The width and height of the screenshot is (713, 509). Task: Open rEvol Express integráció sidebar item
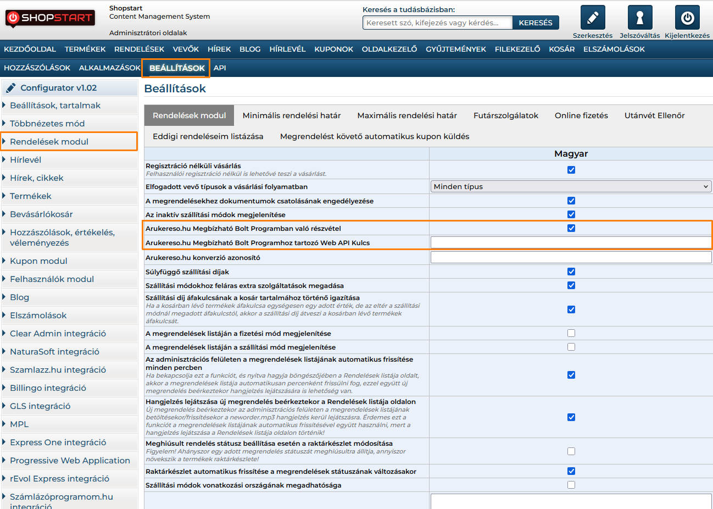coord(69,479)
